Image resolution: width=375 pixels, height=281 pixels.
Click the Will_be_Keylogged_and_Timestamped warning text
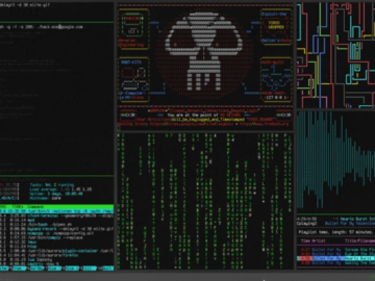(x=208, y=119)
